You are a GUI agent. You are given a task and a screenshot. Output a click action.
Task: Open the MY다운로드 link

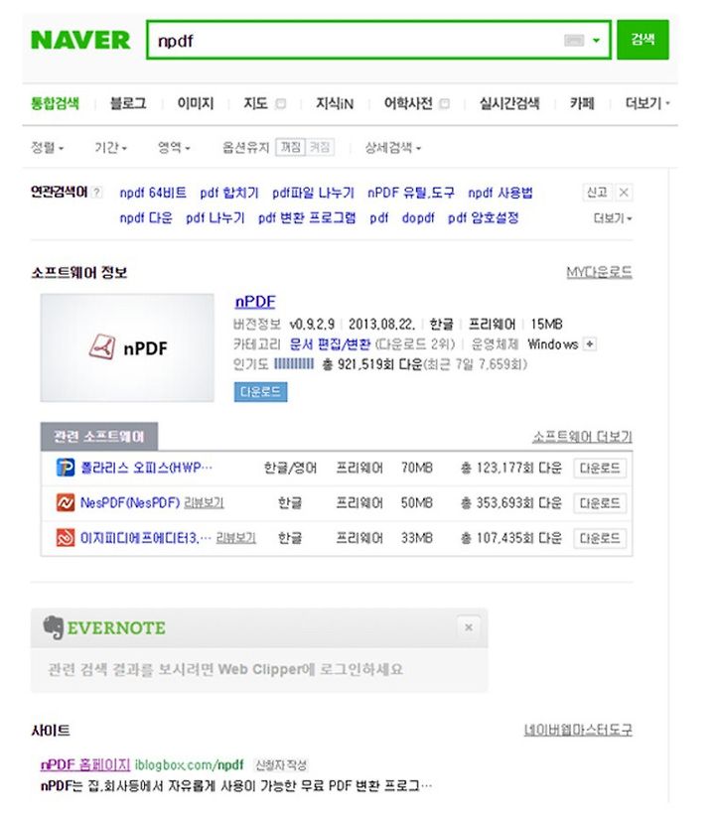pos(600,272)
